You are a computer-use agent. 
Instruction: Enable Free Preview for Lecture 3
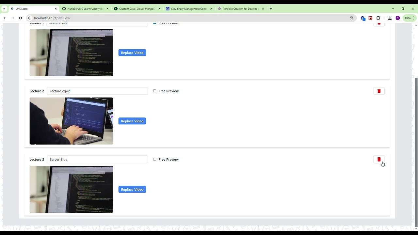click(155, 159)
